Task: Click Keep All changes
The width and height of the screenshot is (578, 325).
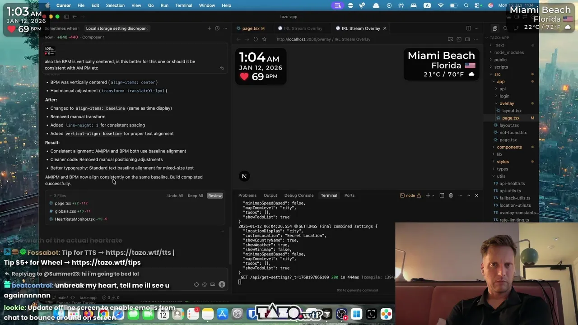Action: [196, 195]
